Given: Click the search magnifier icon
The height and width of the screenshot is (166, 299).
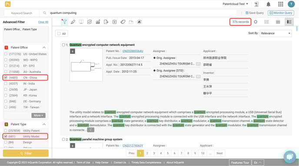Looking at the screenshot, I should click(44, 13).
